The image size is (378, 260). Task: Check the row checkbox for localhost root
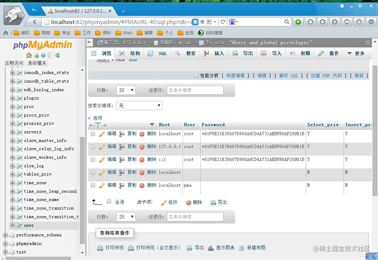93,134
